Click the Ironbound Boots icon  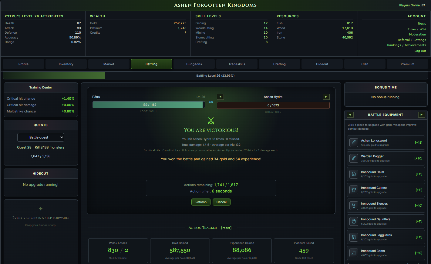pos(354,253)
